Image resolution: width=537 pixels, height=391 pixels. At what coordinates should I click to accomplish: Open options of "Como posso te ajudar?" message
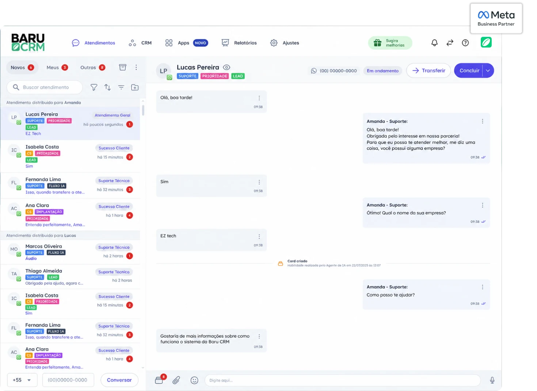point(483,287)
